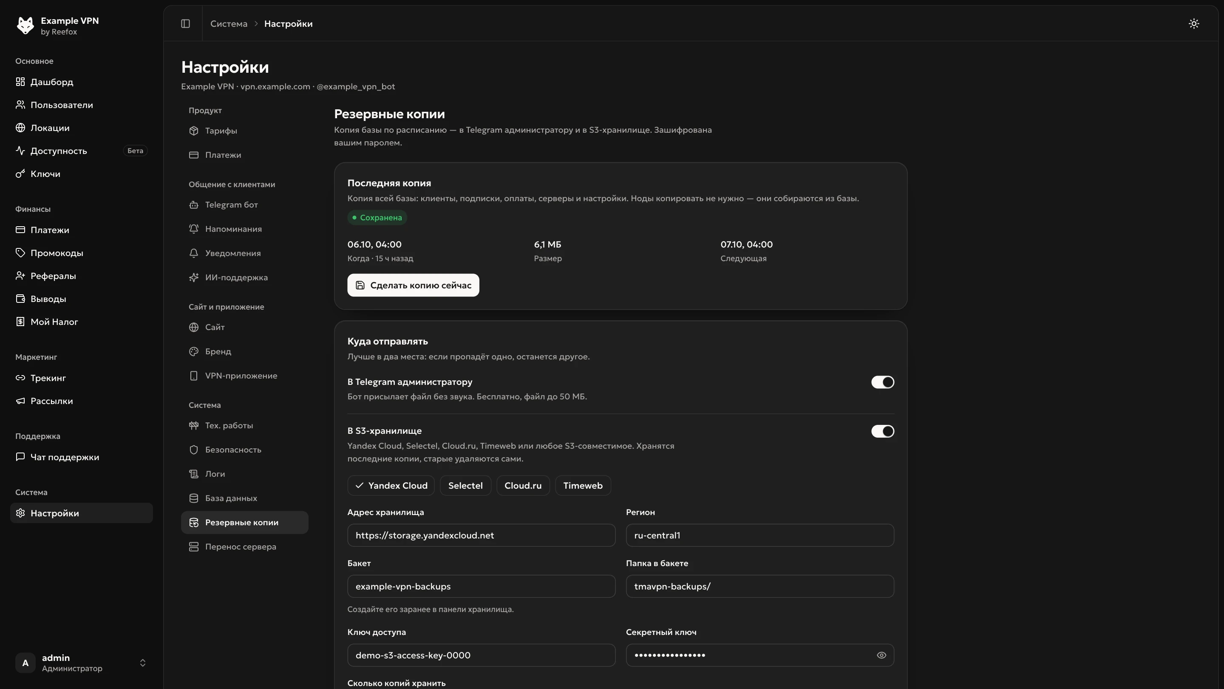
Task: Open Перенос сервера settings tab
Action: pyautogui.click(x=244, y=547)
